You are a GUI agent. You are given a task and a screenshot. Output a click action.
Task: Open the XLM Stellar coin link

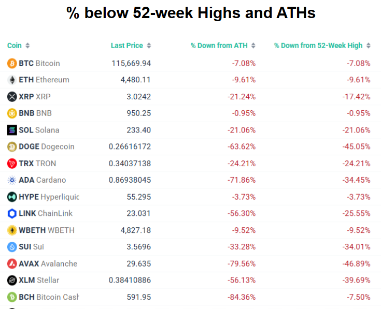39,280
